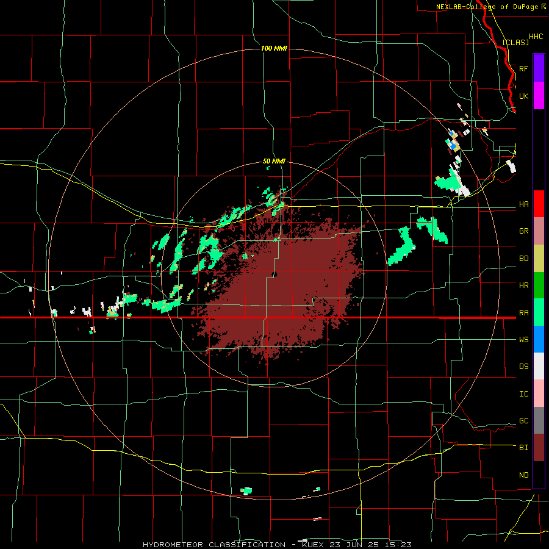Click the light pink IC swatch
Image resolution: width=549 pixels, height=549 pixels.
coord(539,393)
